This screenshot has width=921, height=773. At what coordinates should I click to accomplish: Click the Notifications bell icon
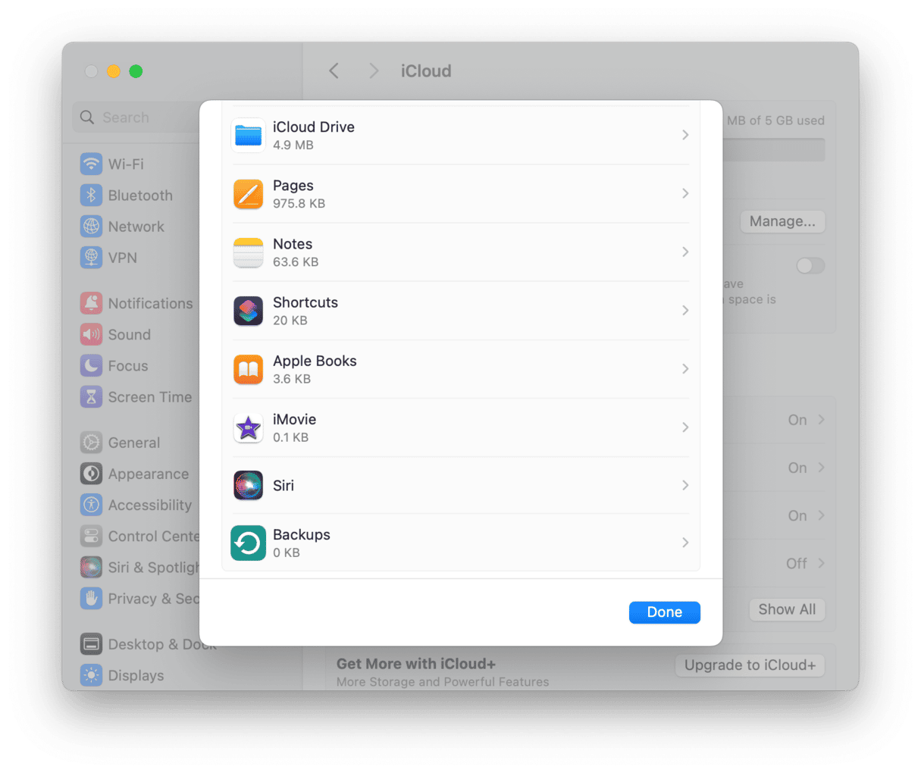point(91,303)
